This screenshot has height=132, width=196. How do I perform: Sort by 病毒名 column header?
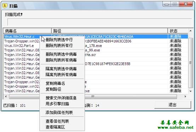pyautogui.click(x=27, y=31)
